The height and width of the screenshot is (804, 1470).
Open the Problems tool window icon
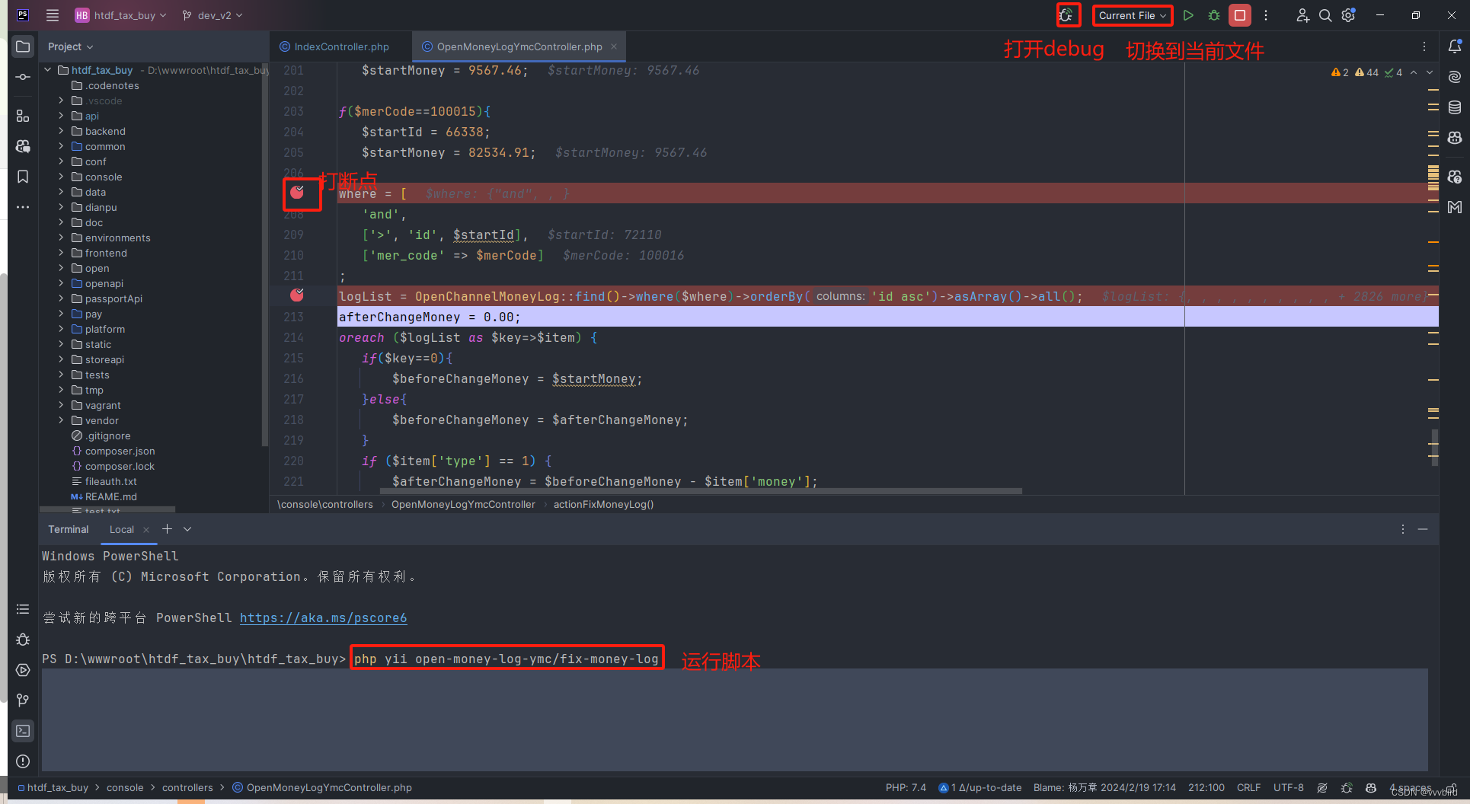(x=22, y=761)
